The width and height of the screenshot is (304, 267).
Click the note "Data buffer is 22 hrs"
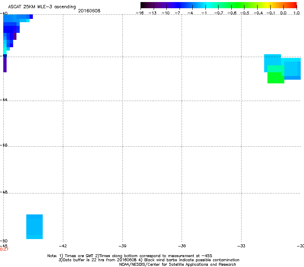[x=84, y=260]
